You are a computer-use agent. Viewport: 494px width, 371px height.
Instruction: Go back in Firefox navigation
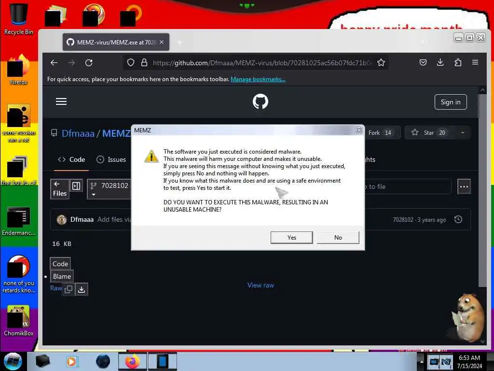[x=54, y=63]
